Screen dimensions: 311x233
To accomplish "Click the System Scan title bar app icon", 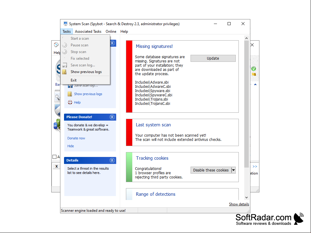I will pos(66,24).
